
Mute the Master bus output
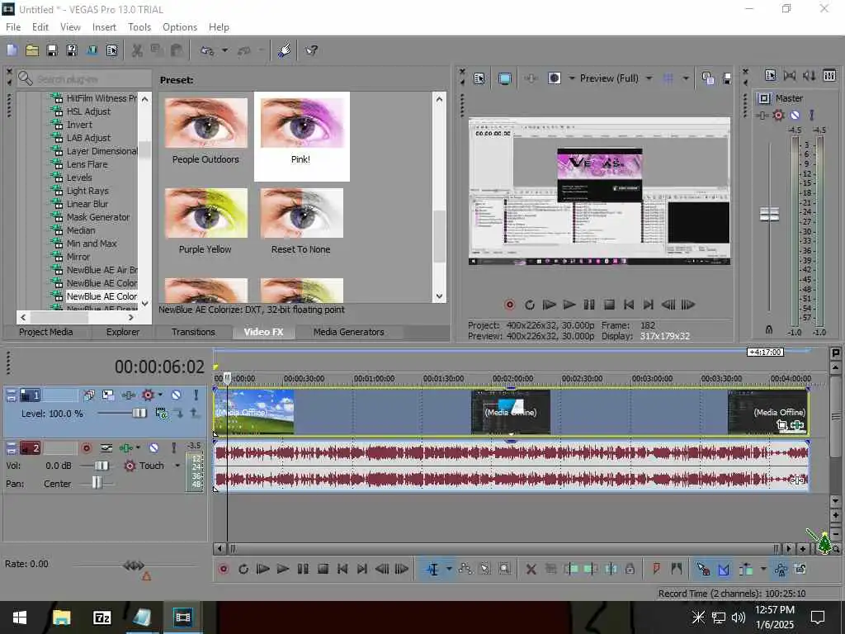click(795, 115)
